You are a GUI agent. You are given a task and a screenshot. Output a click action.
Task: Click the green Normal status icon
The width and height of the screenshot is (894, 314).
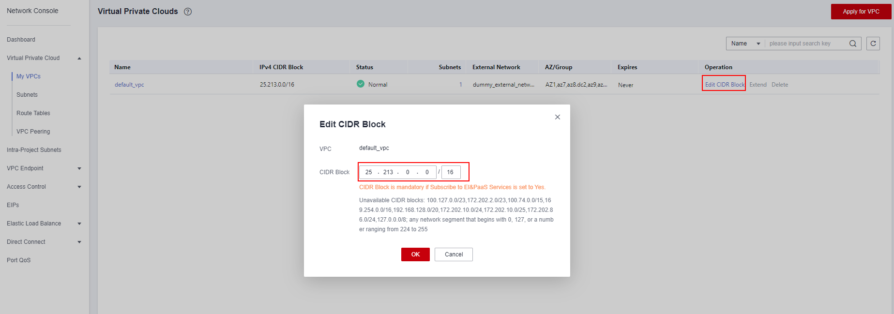(x=361, y=84)
